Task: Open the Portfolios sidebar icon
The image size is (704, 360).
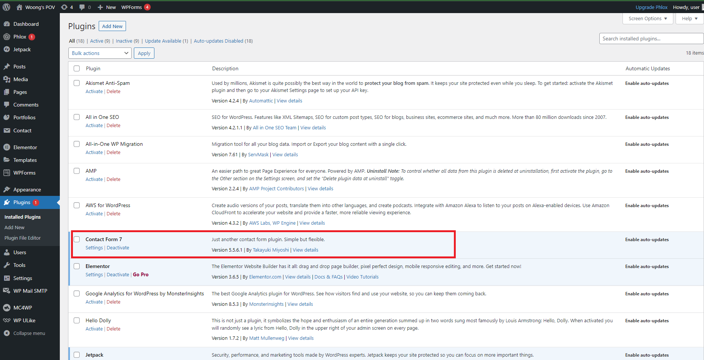Action: click(x=7, y=117)
